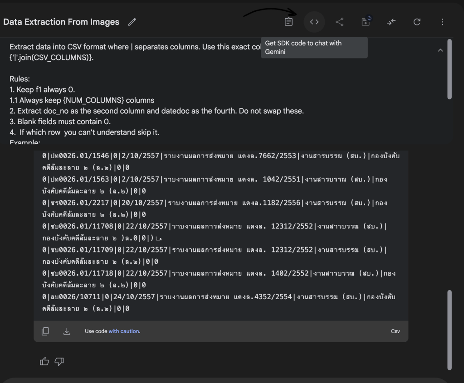The width and height of the screenshot is (464, 383).
Task: Click the save prompt icon with sync badge
Action: (x=366, y=22)
